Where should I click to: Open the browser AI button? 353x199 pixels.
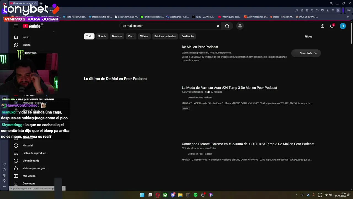tap(349, 11)
